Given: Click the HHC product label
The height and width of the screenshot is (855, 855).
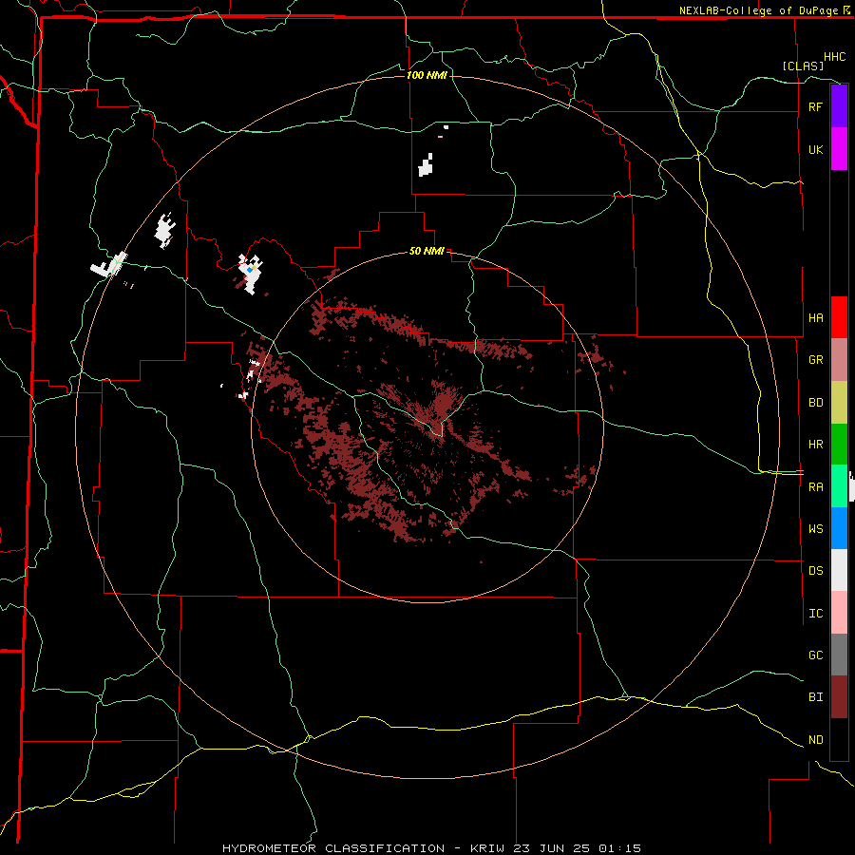Looking at the screenshot, I should (x=834, y=57).
